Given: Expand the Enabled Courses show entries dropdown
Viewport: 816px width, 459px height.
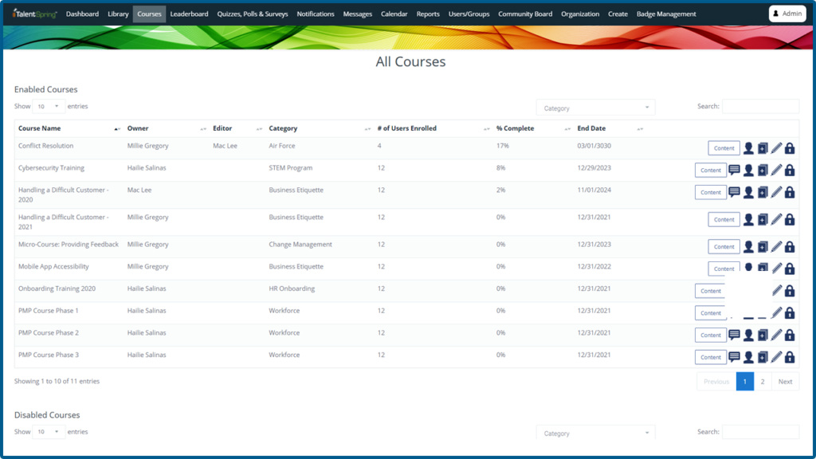Looking at the screenshot, I should click(49, 106).
